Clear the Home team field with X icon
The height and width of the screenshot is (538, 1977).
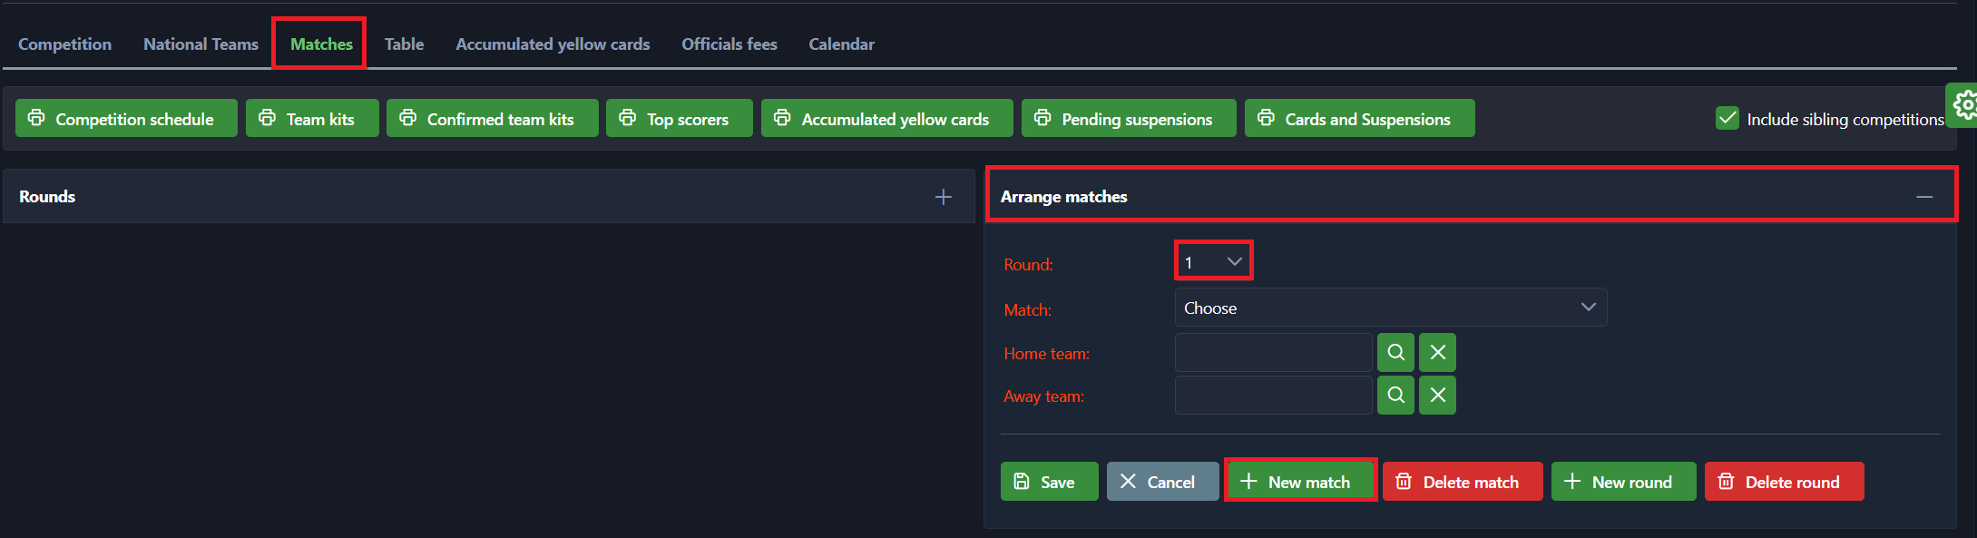pos(1437,353)
